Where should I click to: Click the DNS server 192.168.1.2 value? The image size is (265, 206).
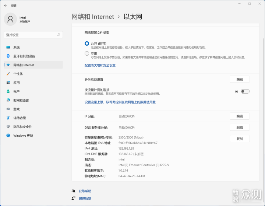pyautogui.click(x=131, y=154)
